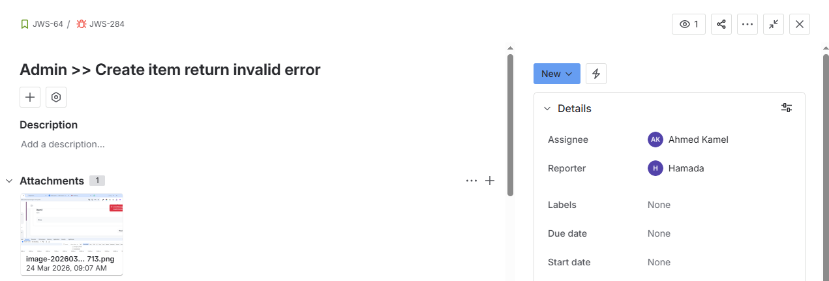Open the New status dropdown
The height and width of the screenshot is (281, 829).
[556, 74]
